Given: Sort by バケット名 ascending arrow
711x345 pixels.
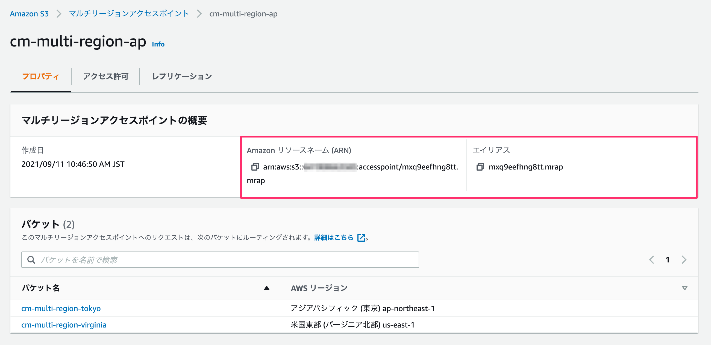Looking at the screenshot, I should pos(266,288).
